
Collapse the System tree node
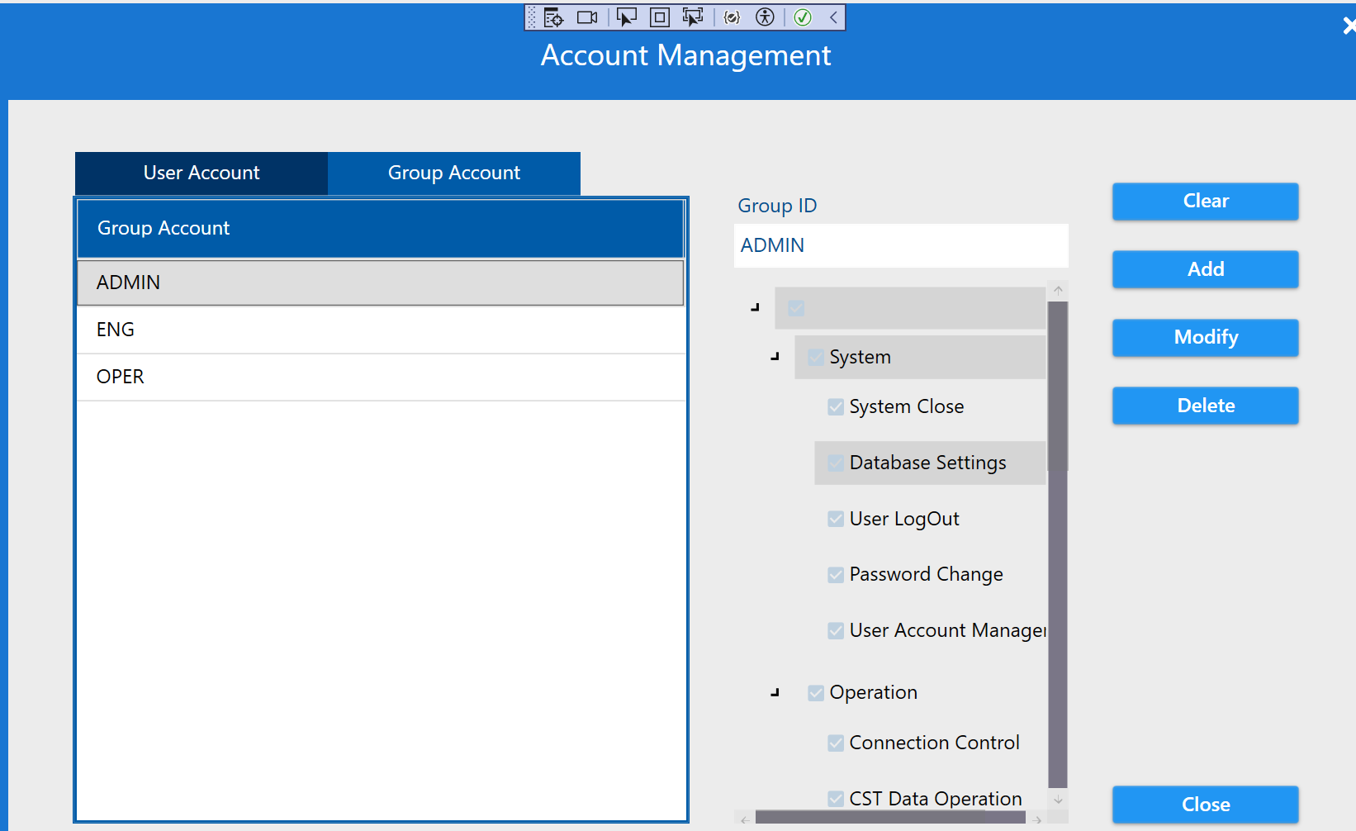[775, 357]
